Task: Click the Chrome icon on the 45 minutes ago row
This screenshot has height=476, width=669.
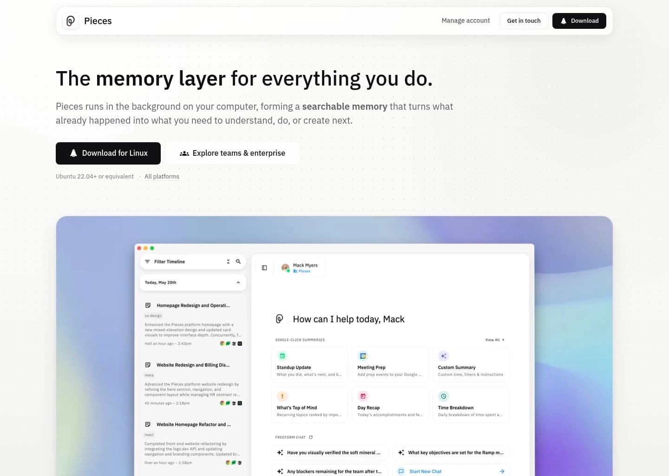Action: (x=222, y=403)
